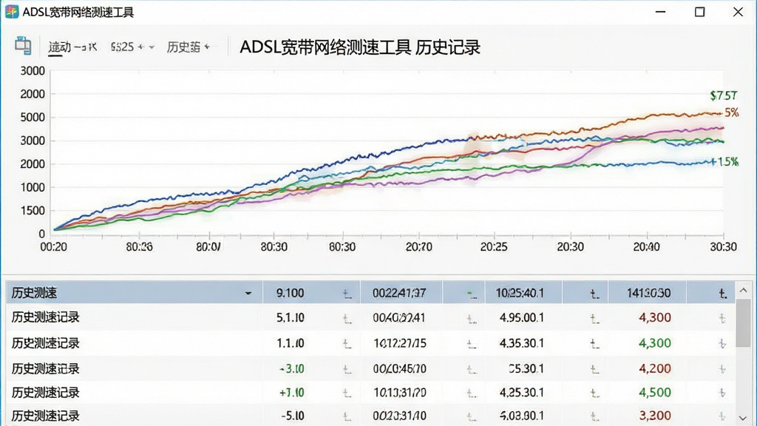Click the +1.5% chart label

724,162
